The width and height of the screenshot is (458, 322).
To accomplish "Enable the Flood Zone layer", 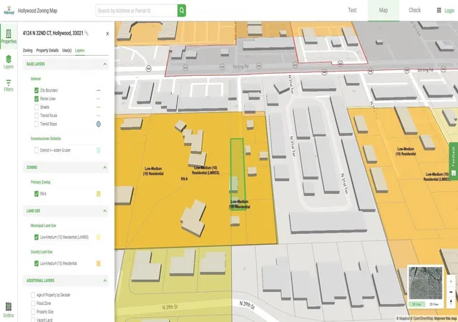I will [33, 303].
